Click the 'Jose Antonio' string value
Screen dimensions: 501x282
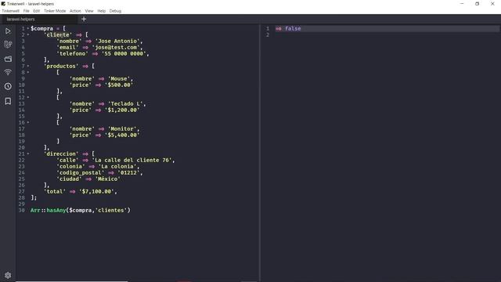click(117, 41)
